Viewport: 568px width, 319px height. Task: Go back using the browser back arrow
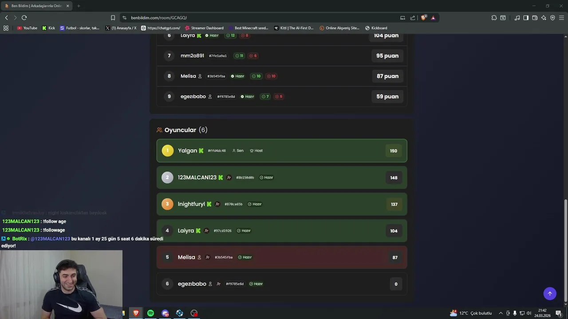[x=6, y=18]
